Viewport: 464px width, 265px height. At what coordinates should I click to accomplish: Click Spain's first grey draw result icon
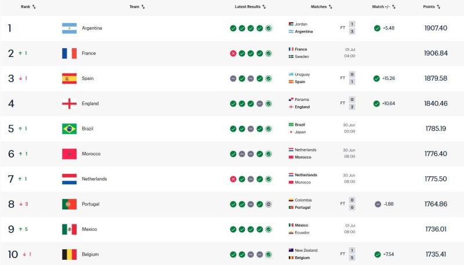point(233,79)
